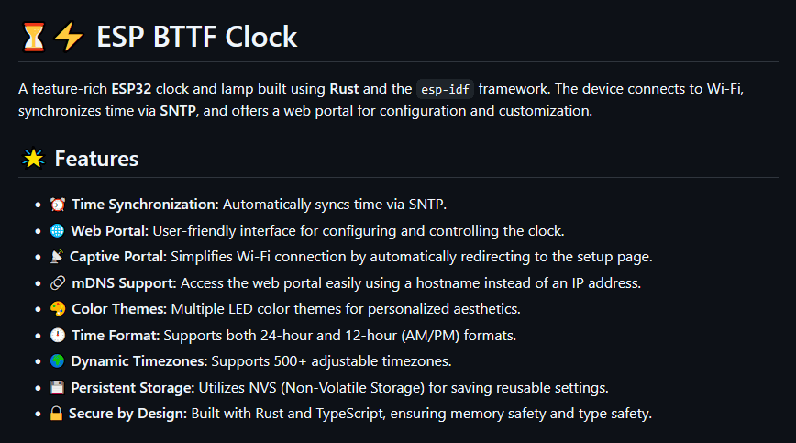Click the artist palette Color Themes icon
This screenshot has width=796, height=443.
pos(58,309)
